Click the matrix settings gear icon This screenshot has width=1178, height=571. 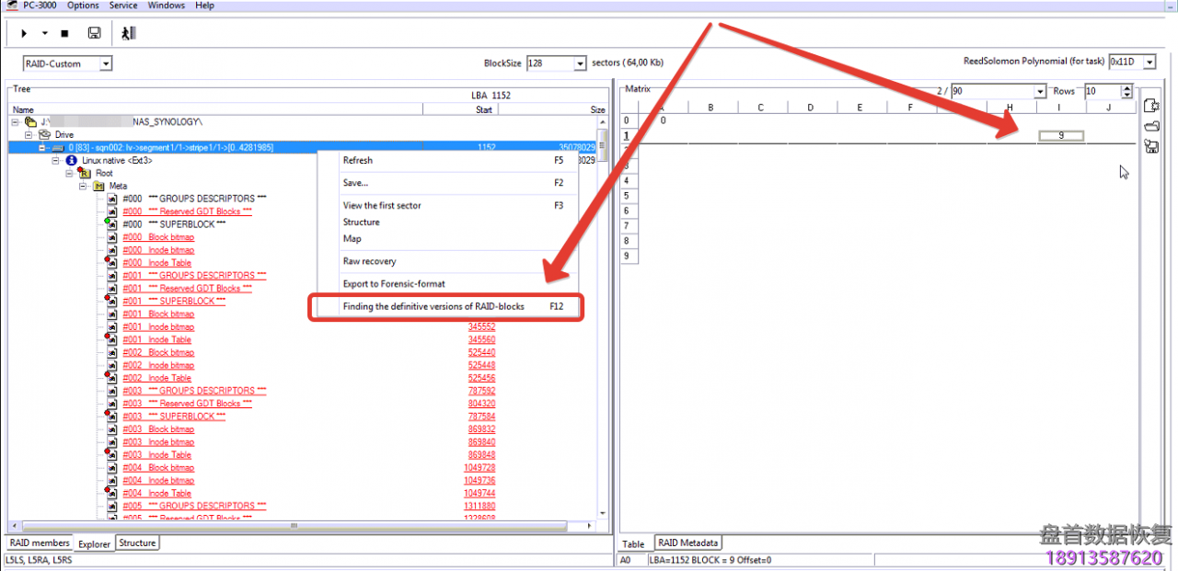point(1150,106)
